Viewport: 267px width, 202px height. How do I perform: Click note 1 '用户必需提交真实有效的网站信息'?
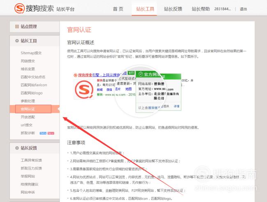coord(97,153)
